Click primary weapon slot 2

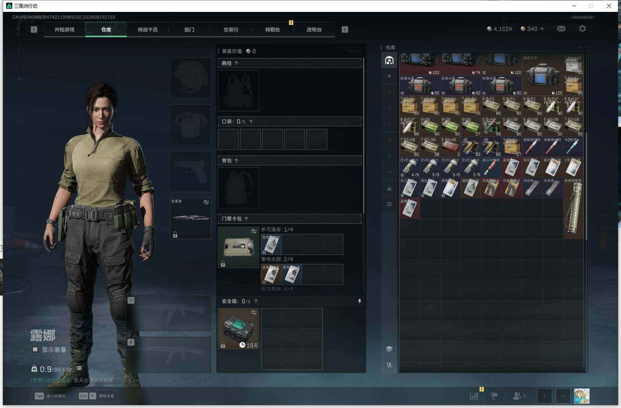pos(169,355)
